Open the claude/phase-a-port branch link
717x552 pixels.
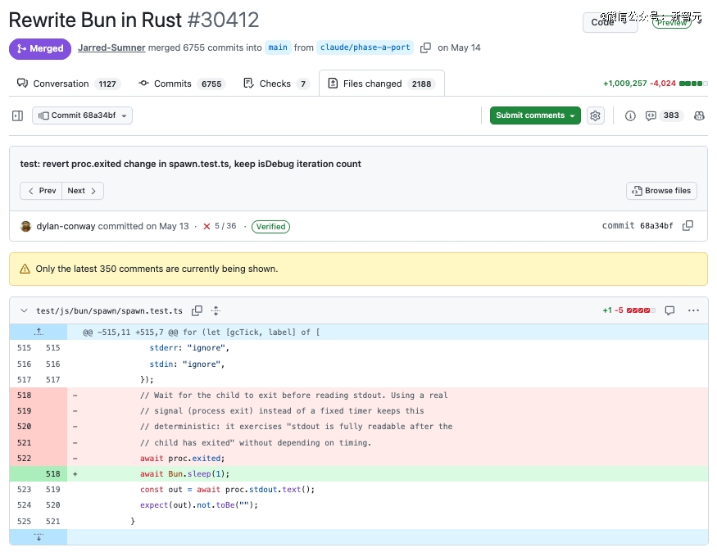[365, 48]
